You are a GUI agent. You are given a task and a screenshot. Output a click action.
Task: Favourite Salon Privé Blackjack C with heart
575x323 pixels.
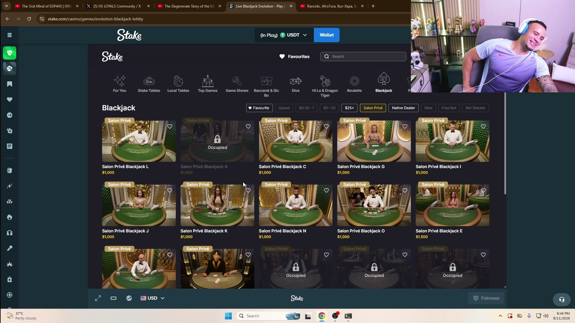[326, 127]
